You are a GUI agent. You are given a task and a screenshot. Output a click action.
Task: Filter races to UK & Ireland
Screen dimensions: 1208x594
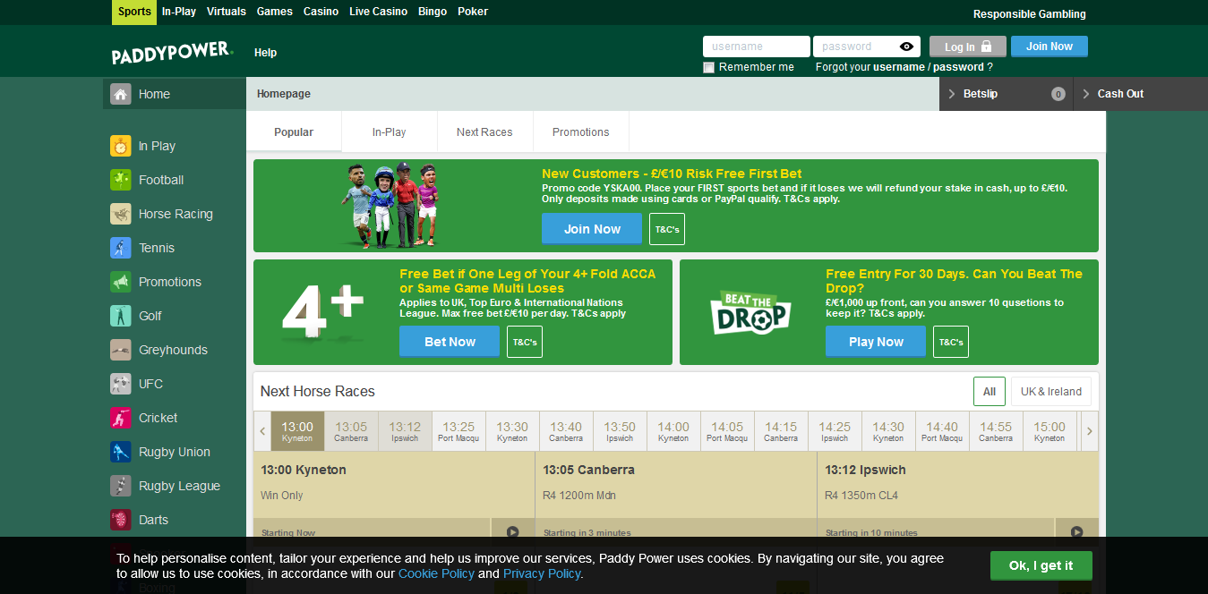[1051, 391]
